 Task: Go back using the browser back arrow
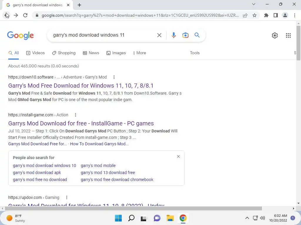pyautogui.click(x=6, y=15)
